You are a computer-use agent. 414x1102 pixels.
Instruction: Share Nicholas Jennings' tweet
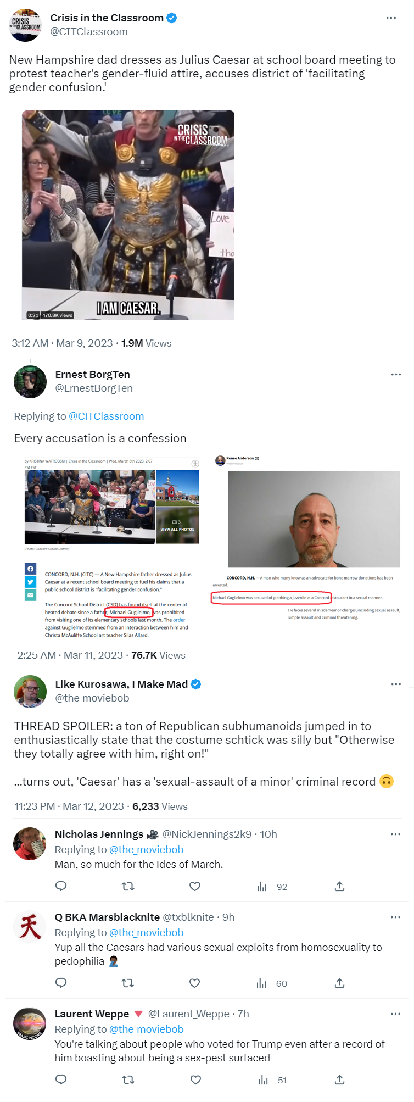pos(339,886)
